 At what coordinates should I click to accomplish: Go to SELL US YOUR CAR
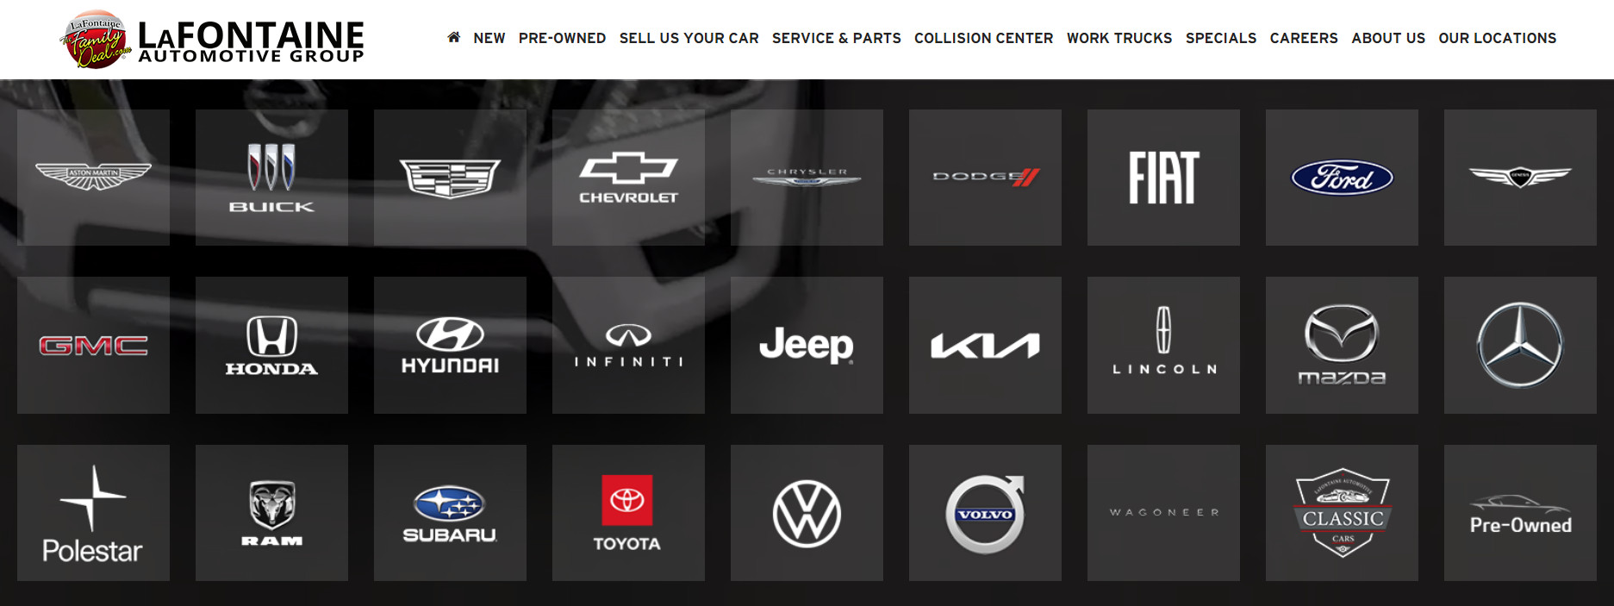(x=689, y=38)
